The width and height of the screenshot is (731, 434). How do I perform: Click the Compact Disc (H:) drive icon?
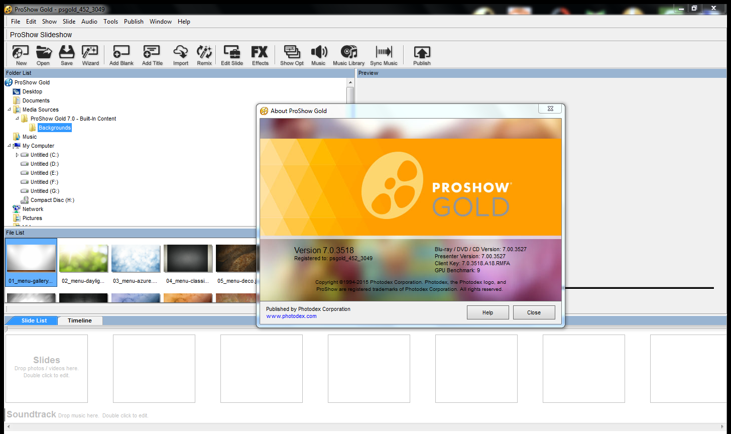[x=25, y=200]
